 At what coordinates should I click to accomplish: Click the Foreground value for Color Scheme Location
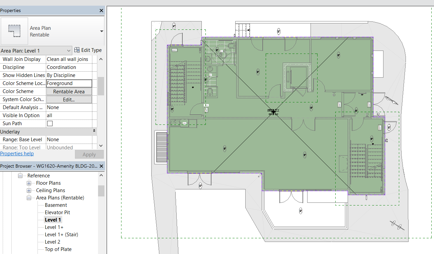point(69,83)
